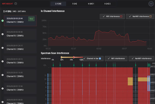This screenshot has height=104, width=155.
Task: Click the red 70% interference slider handle
Action: pos(74,57)
